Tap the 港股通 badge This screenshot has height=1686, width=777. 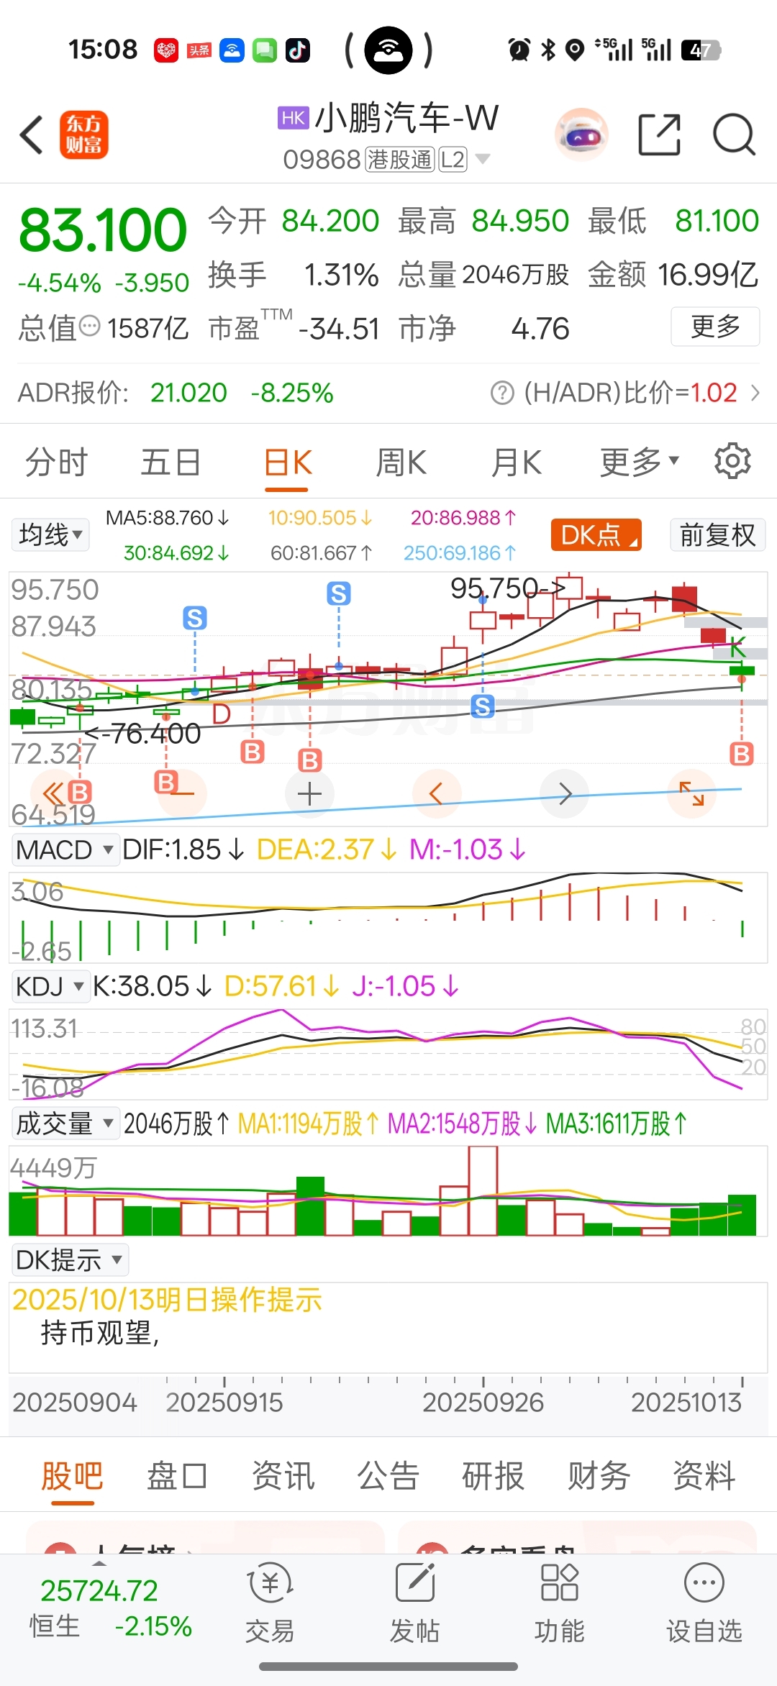[400, 159]
